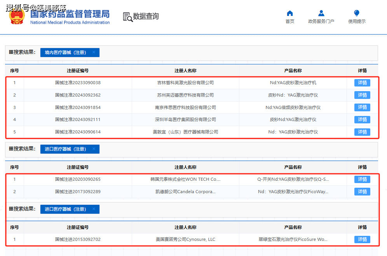Open 详情 for 南京伟思医疗科技股份有限公司
This screenshot has width=387, height=256.
[x=362, y=107]
